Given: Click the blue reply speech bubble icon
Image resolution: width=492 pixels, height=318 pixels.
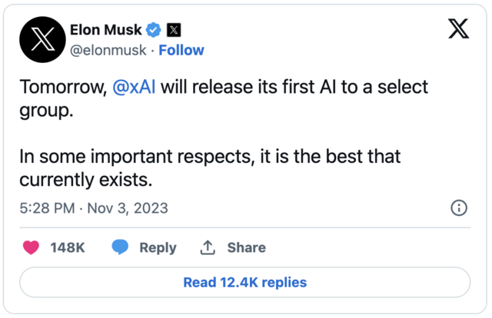Looking at the screenshot, I should [120, 247].
